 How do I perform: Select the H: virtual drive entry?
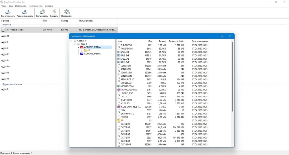click(x=5, y=36)
